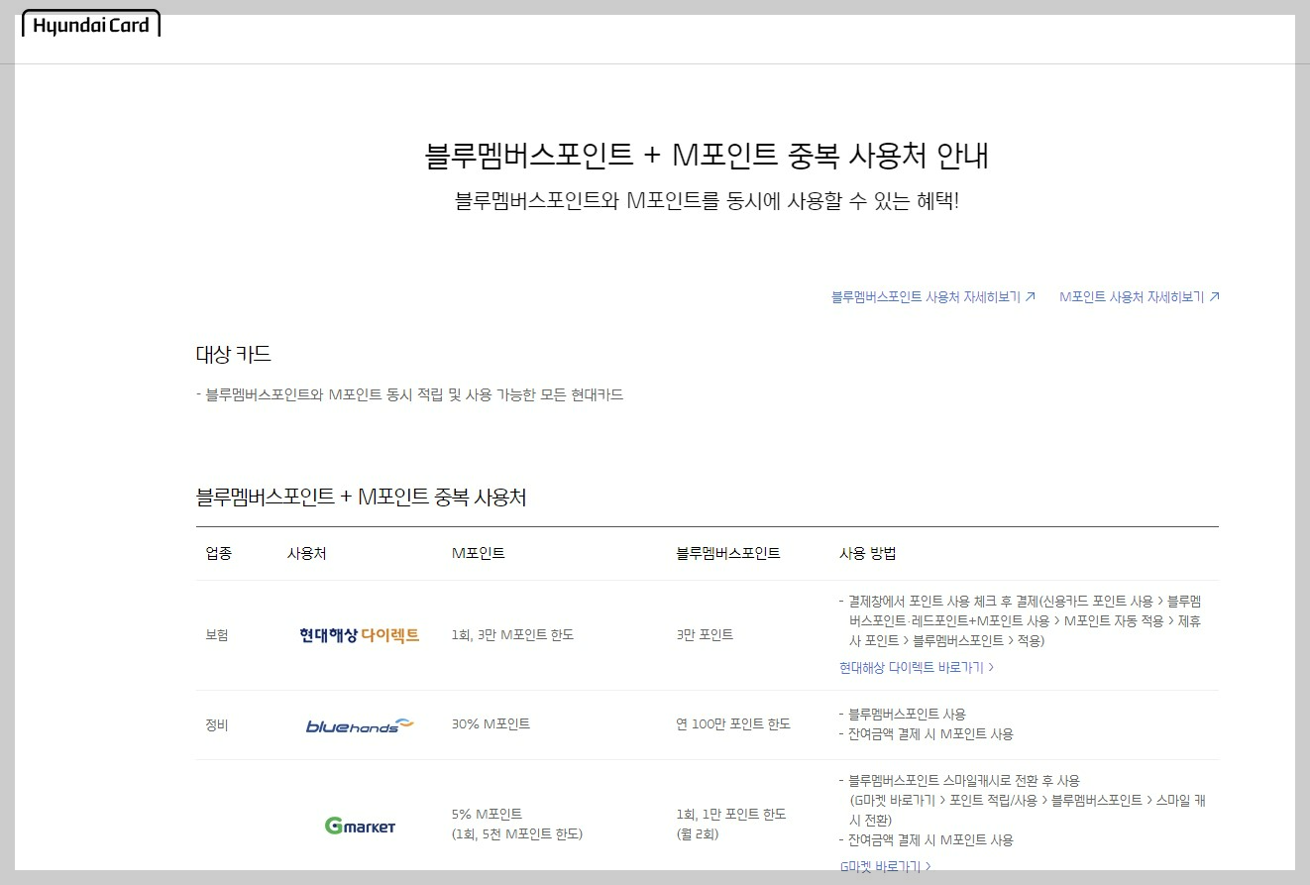Viewport: 1310px width, 885px height.
Task: Open G마켓 바로가기 link
Action: tap(885, 866)
